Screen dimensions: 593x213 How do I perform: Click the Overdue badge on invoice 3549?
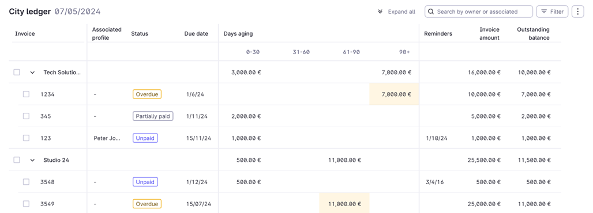point(147,204)
